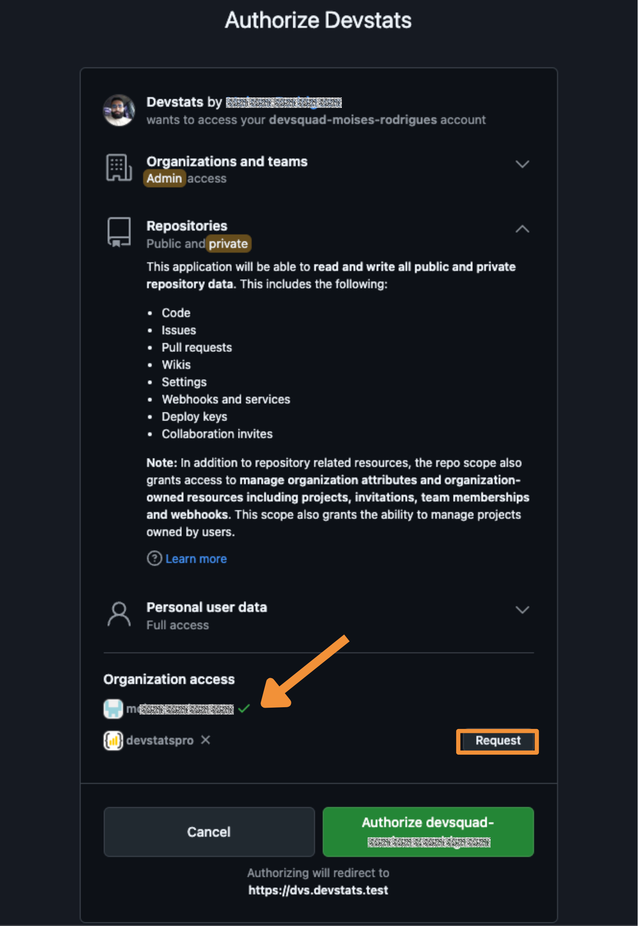Click the organizations building icon
The width and height of the screenshot is (638, 926).
(x=119, y=167)
